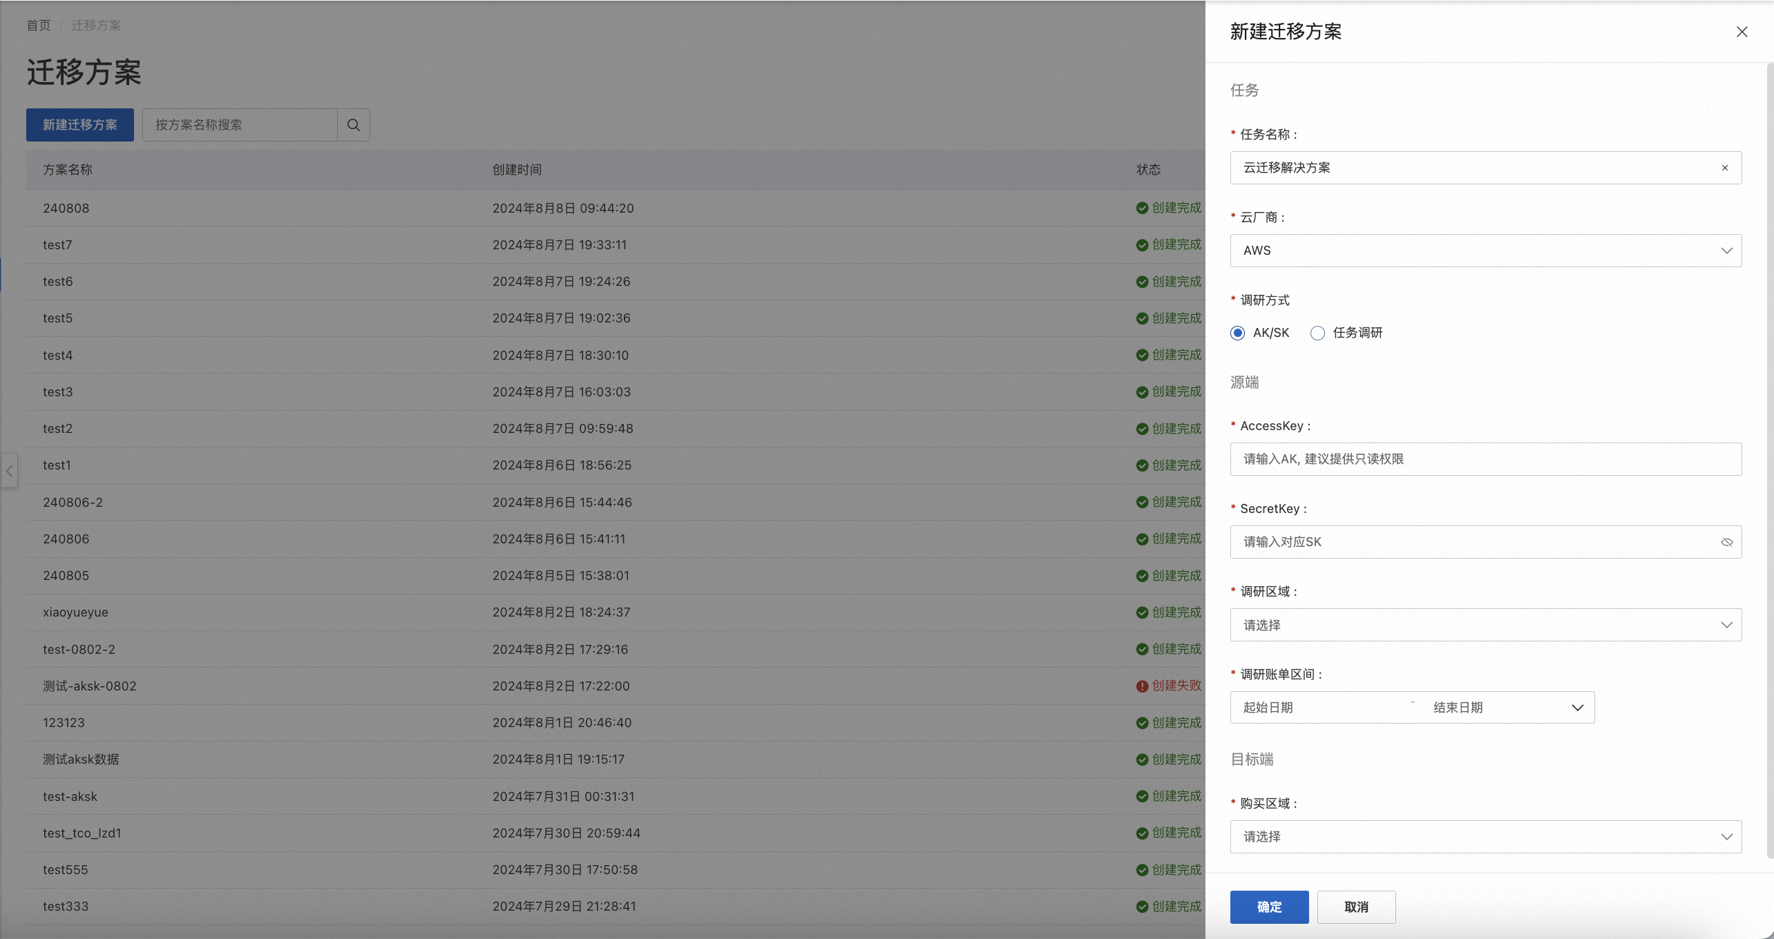The height and width of the screenshot is (939, 1774).
Task: Click the 确定 confirm button
Action: click(1269, 907)
